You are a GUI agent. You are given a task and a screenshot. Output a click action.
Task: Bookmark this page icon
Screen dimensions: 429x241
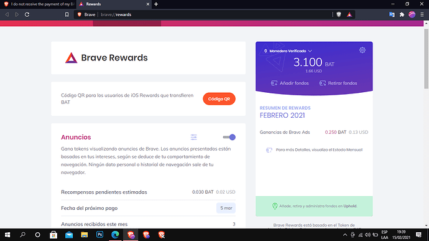pyautogui.click(x=67, y=14)
